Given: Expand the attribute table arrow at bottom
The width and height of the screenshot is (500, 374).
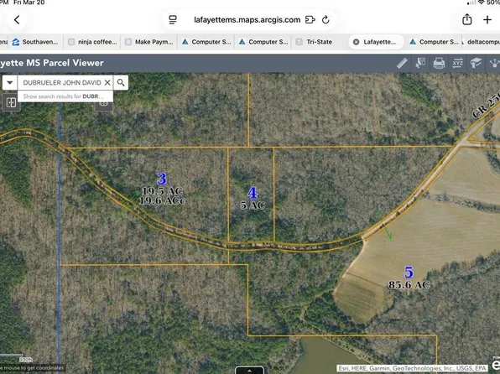Looking at the screenshot, I should point(249,371).
